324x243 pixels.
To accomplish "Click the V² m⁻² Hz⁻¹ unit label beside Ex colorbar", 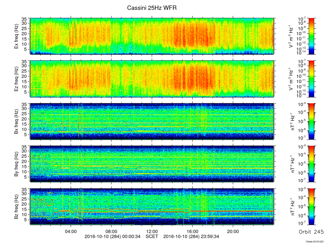I will coord(291,36).
